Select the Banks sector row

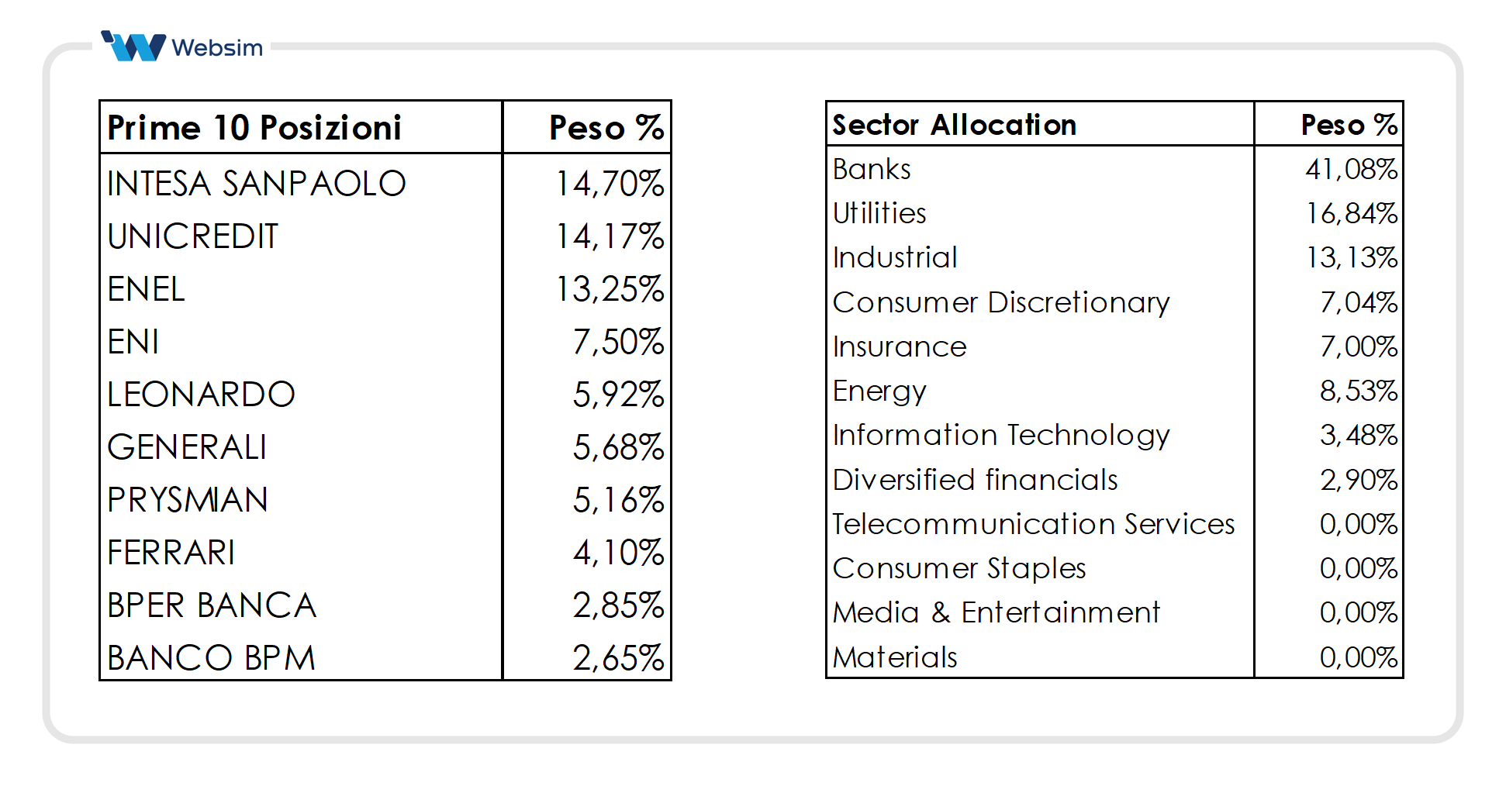[872, 169]
